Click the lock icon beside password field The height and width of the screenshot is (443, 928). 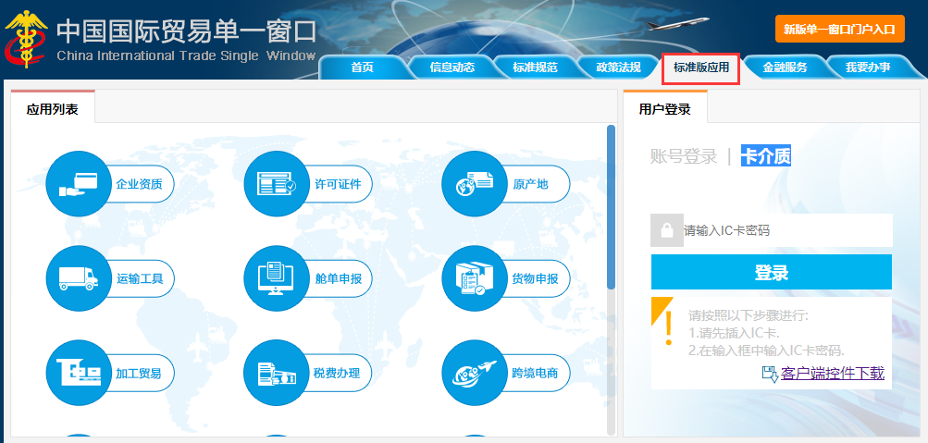pos(667,230)
